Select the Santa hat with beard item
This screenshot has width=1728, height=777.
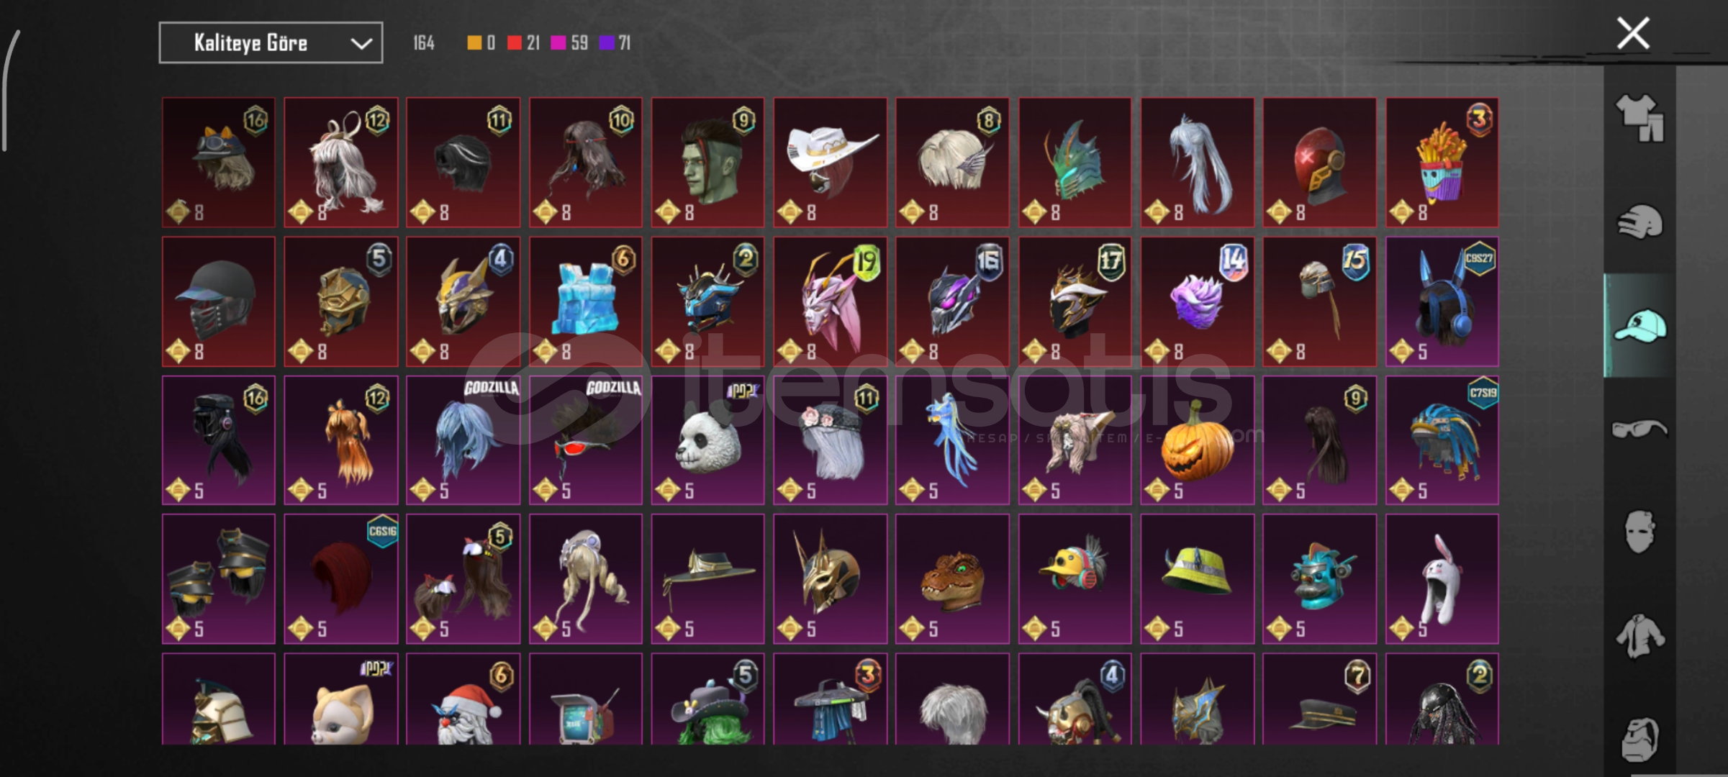pyautogui.click(x=463, y=699)
